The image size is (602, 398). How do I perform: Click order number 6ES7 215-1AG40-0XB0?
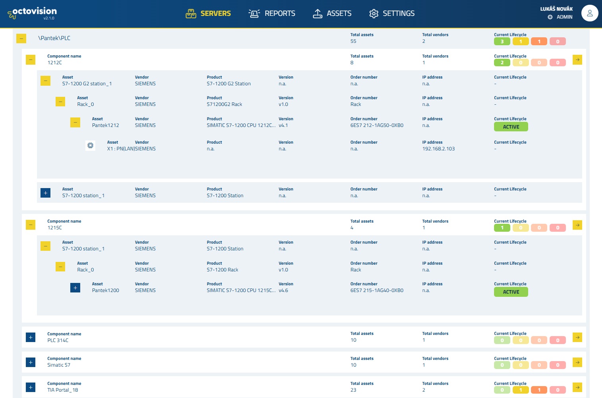click(x=377, y=290)
